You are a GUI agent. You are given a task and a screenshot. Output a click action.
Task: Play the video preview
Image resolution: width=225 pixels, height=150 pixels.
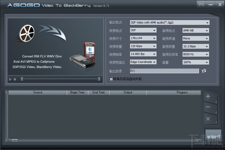click(x=10, y=79)
